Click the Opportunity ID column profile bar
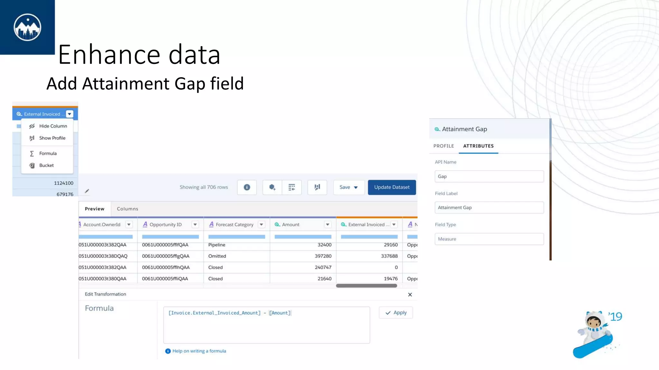659x370 pixels. point(170,237)
